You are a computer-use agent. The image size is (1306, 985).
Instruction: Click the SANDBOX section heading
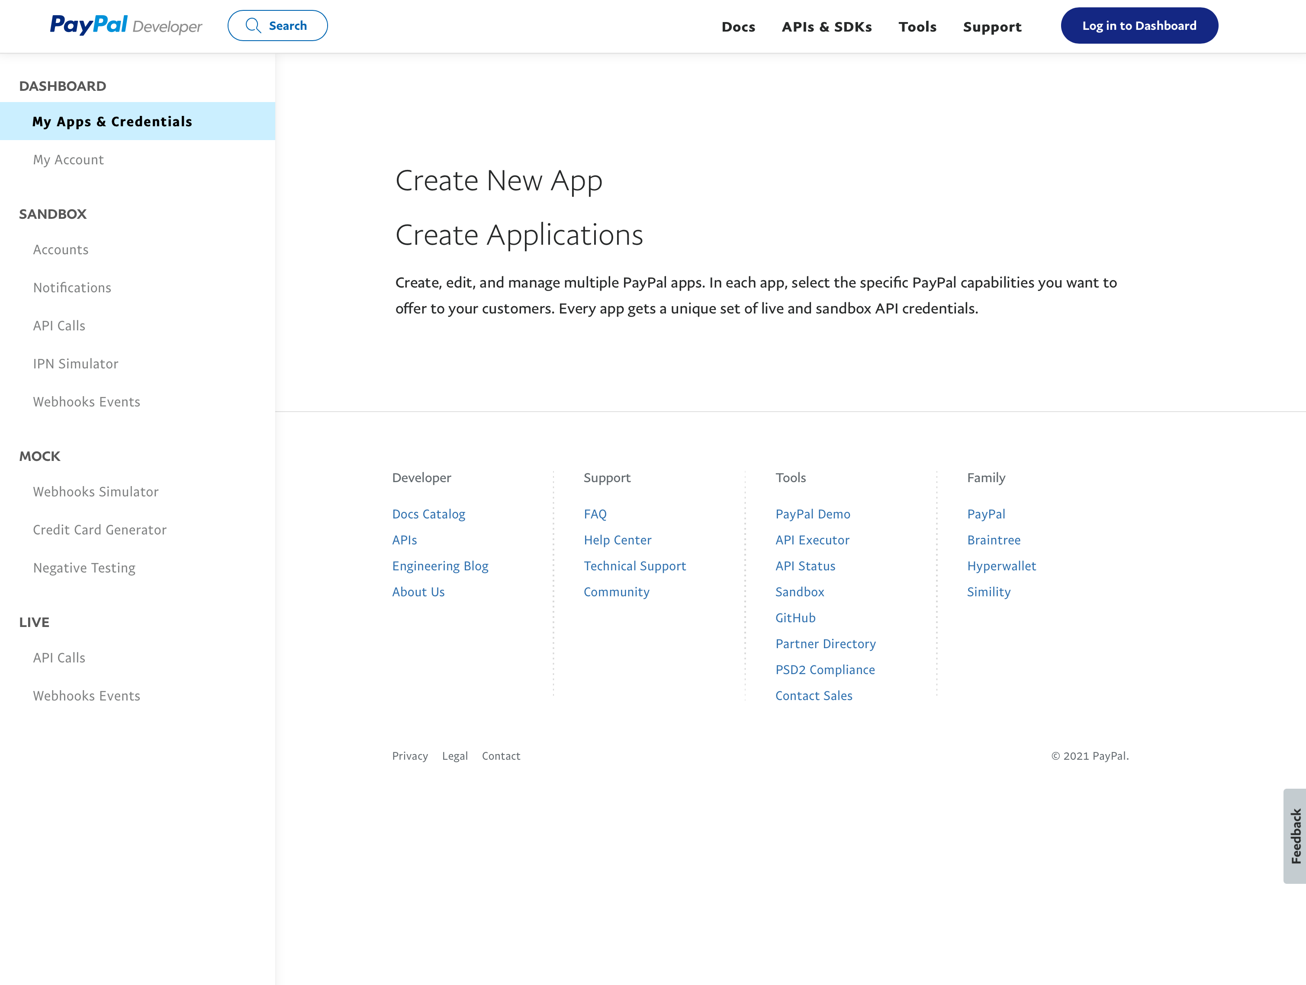[52, 214]
